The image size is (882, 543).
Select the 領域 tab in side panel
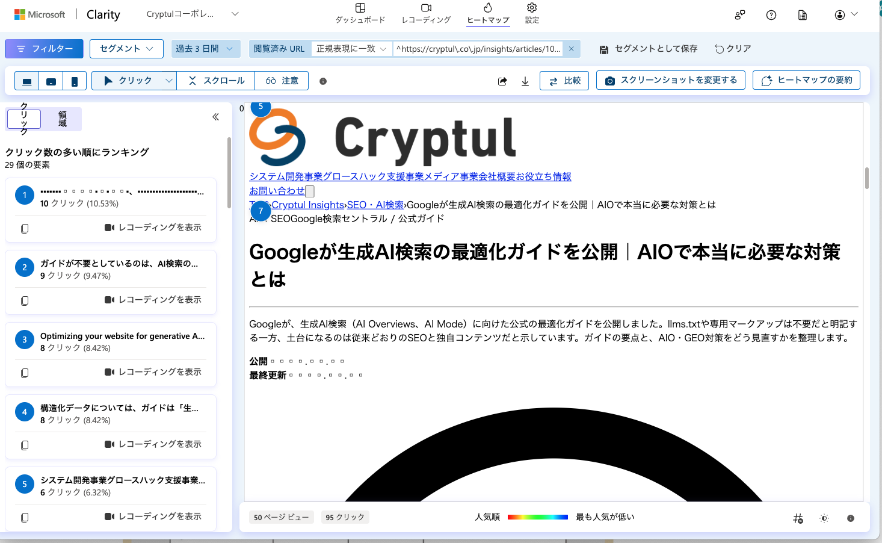click(x=62, y=119)
